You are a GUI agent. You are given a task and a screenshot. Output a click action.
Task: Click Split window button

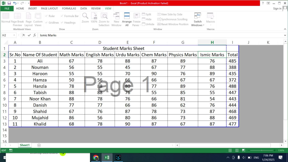[147, 14]
